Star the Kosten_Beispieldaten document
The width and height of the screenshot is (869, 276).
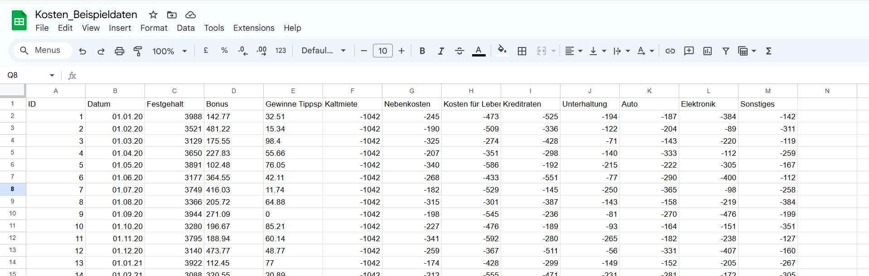coord(153,15)
